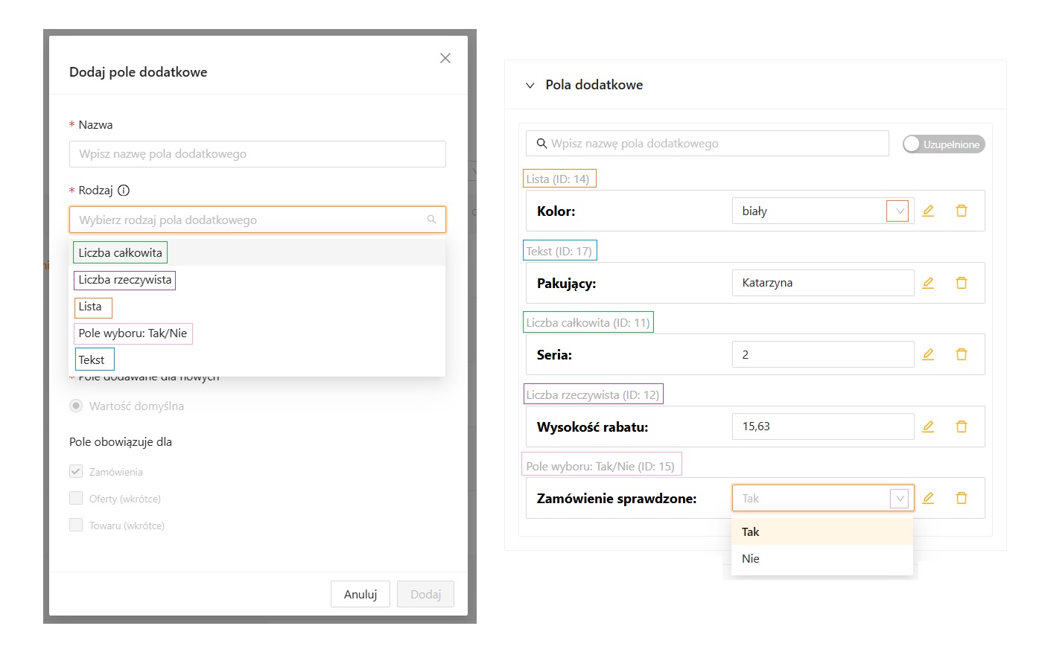Click the edit pencil for Seria field
The image size is (1042, 655).
pyautogui.click(x=928, y=354)
